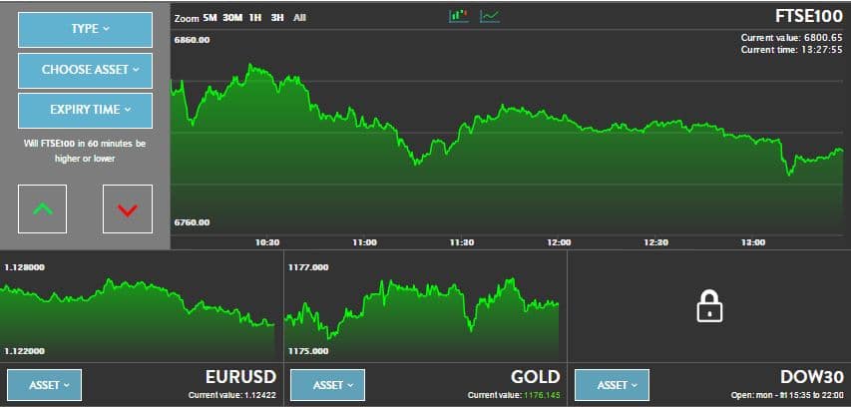Click the green up arrow prediction

(43, 209)
